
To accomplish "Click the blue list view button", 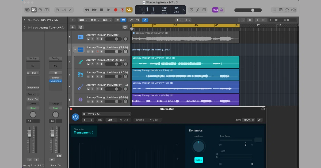I will point(123,20).
